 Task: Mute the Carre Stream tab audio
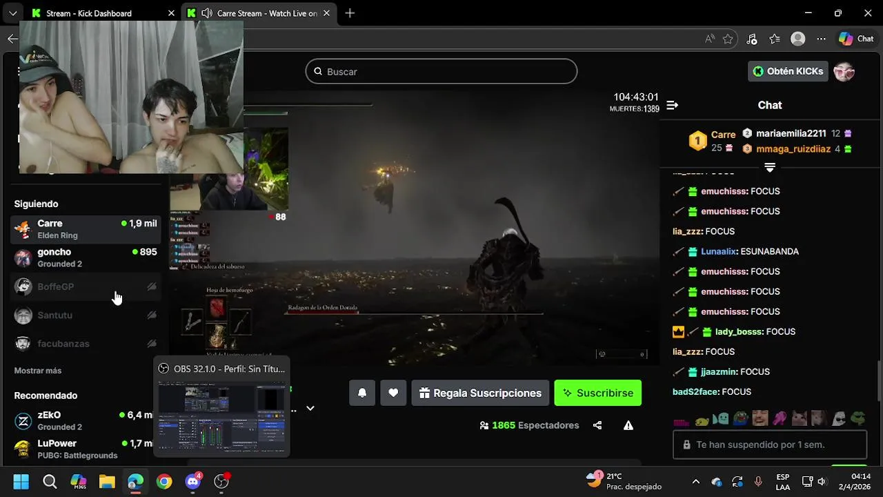point(206,13)
